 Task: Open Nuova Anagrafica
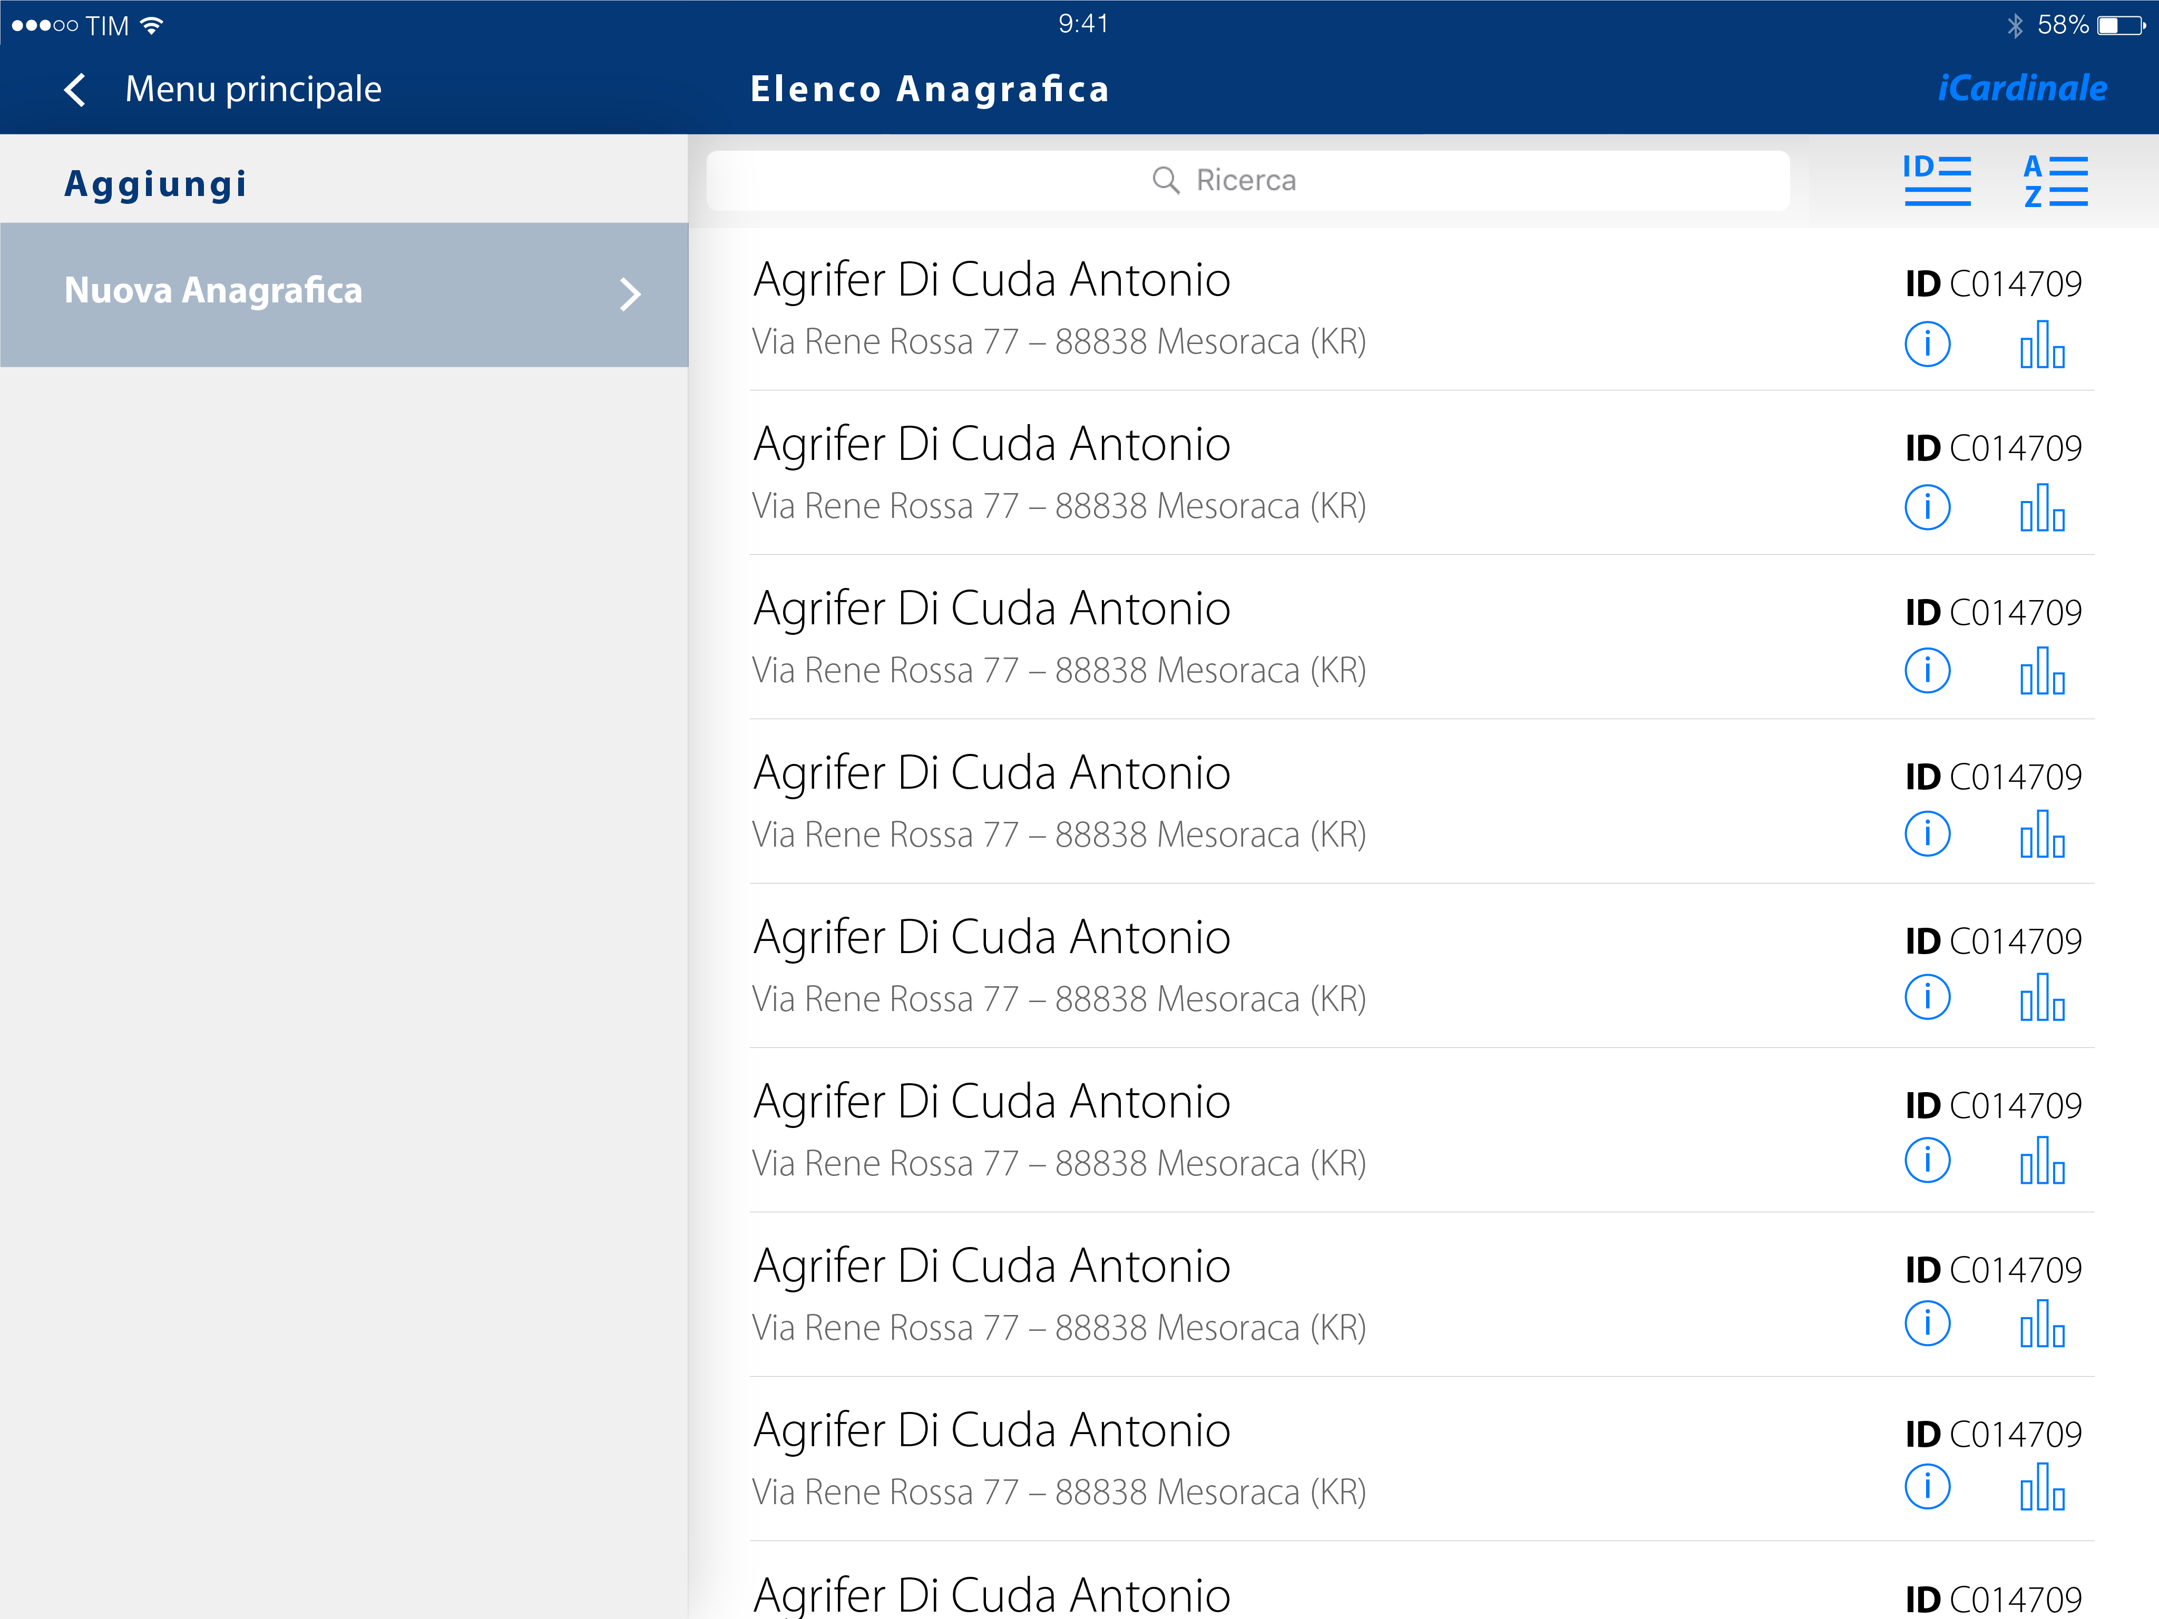[x=344, y=294]
